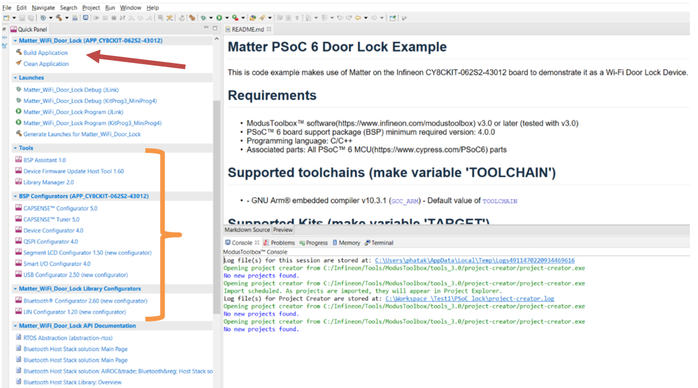Click the hammer icon beside Build Application
The image size is (698, 388).
point(19,52)
